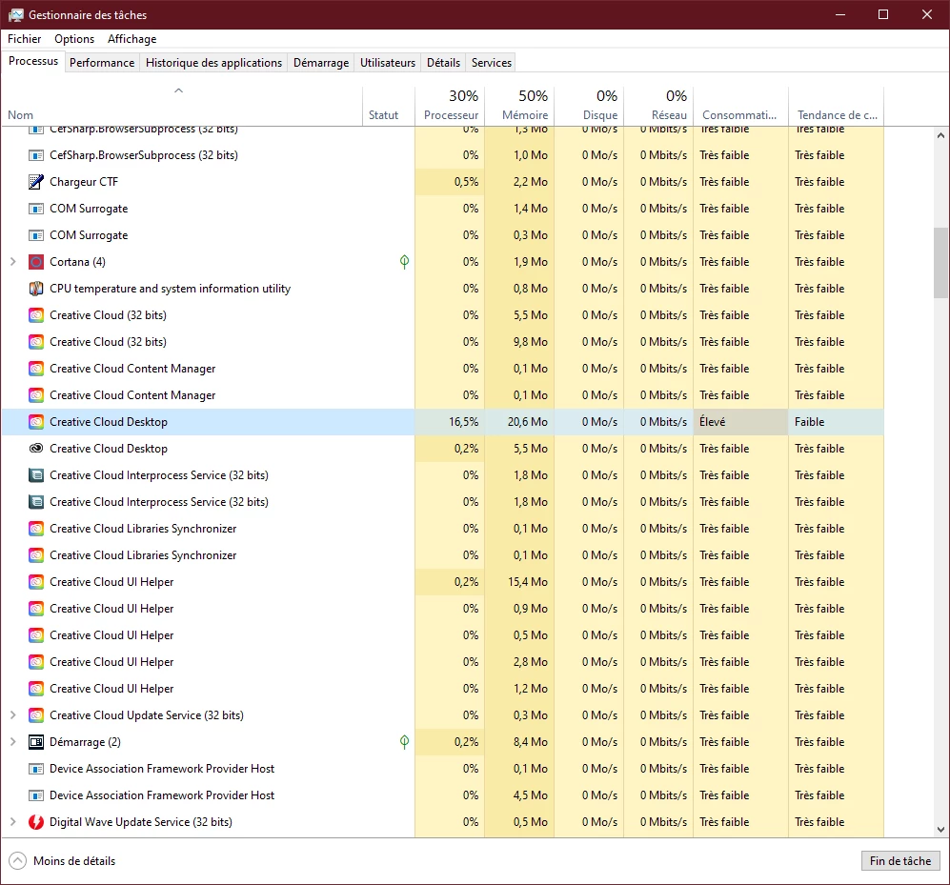Select the Digital Wave Update Service (32 bits) row

pyautogui.click(x=443, y=822)
